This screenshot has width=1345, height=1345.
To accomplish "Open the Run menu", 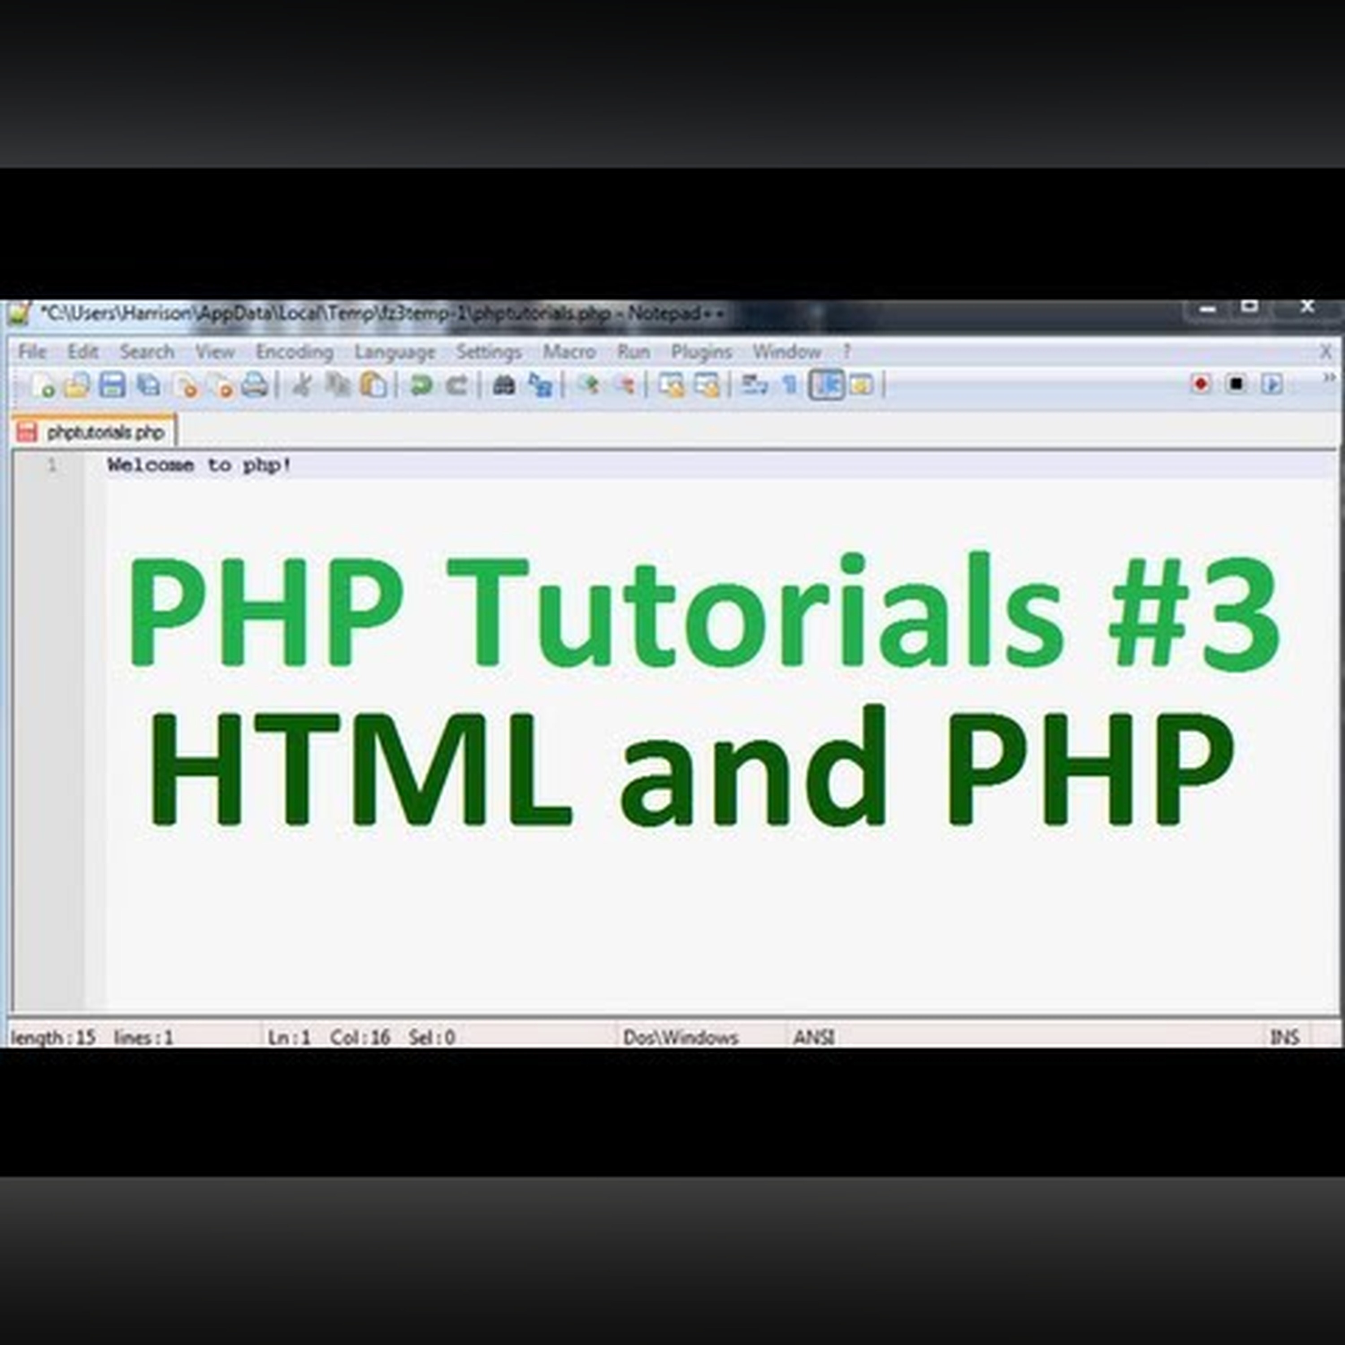I will 633,351.
